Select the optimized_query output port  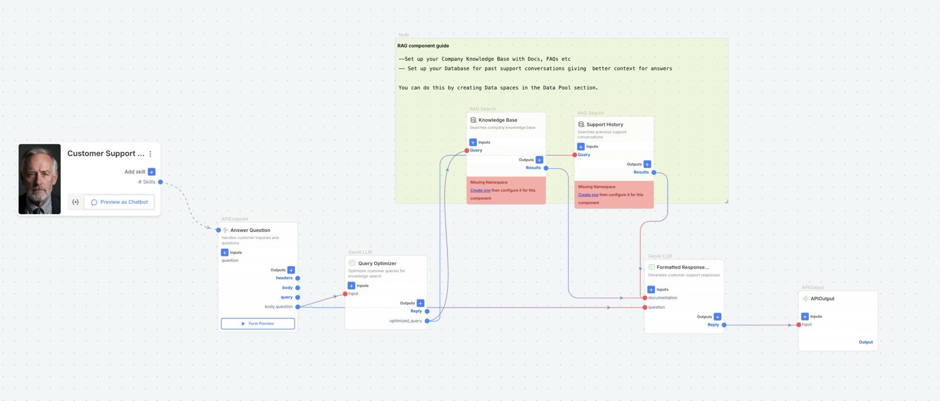[x=427, y=321]
